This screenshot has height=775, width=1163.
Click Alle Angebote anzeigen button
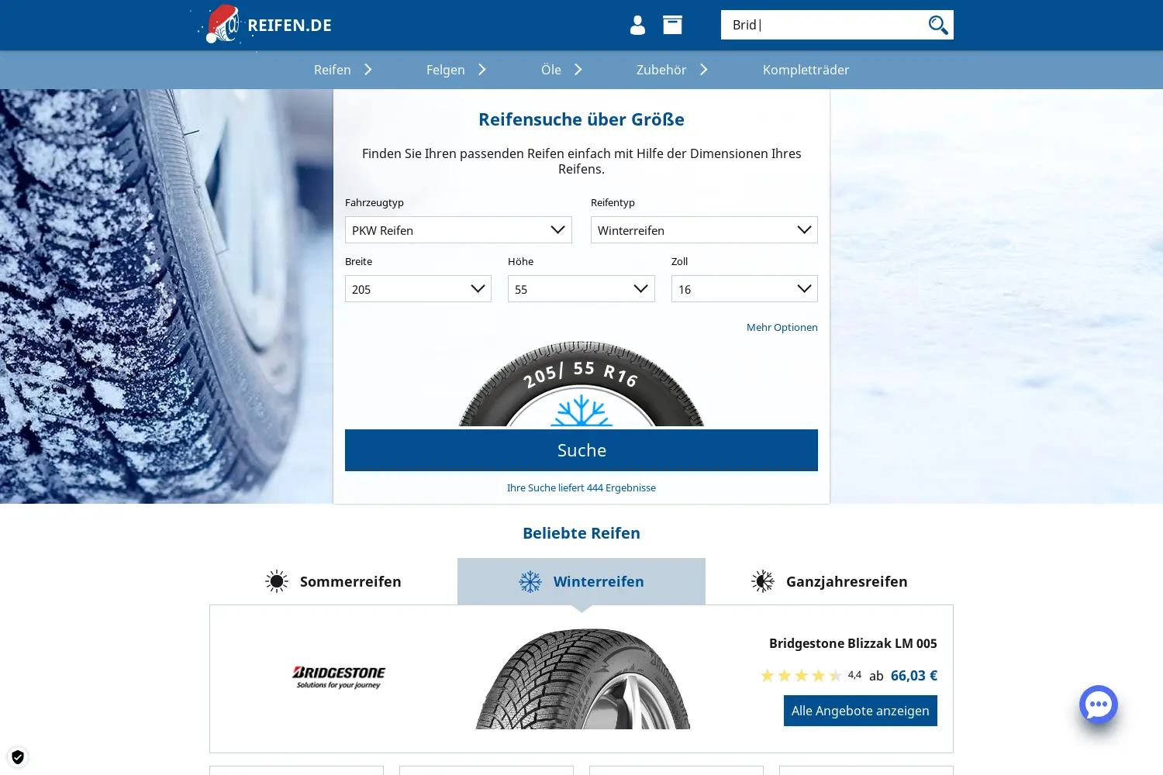(861, 711)
